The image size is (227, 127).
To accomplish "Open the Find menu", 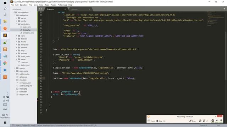I will point(31,5).
